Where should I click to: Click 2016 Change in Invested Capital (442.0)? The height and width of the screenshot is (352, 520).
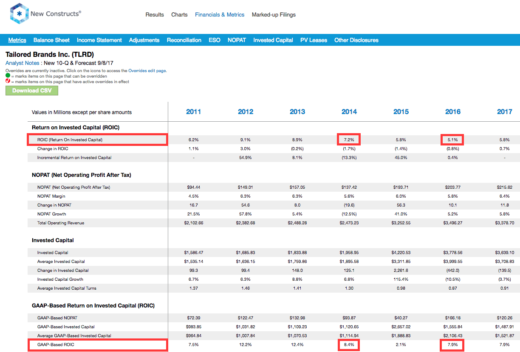tap(453, 270)
